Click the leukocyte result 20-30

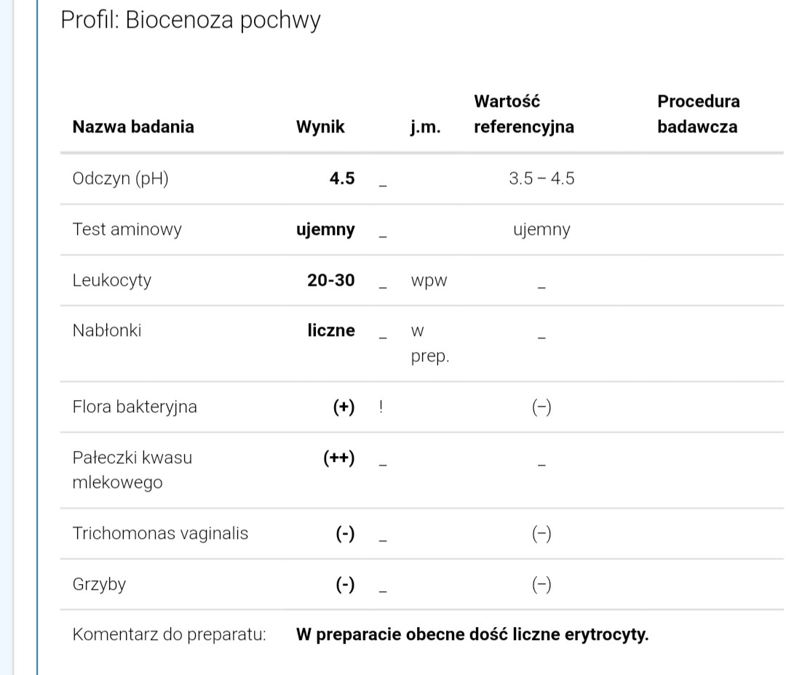click(330, 281)
